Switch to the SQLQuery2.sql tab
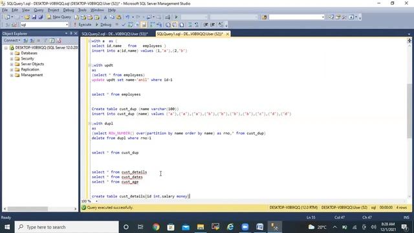This screenshot has width=414, height=233. coord(114,34)
